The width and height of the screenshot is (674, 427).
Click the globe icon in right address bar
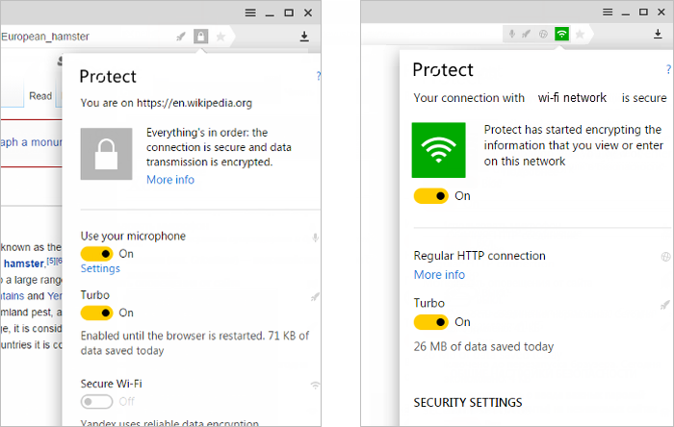click(543, 34)
